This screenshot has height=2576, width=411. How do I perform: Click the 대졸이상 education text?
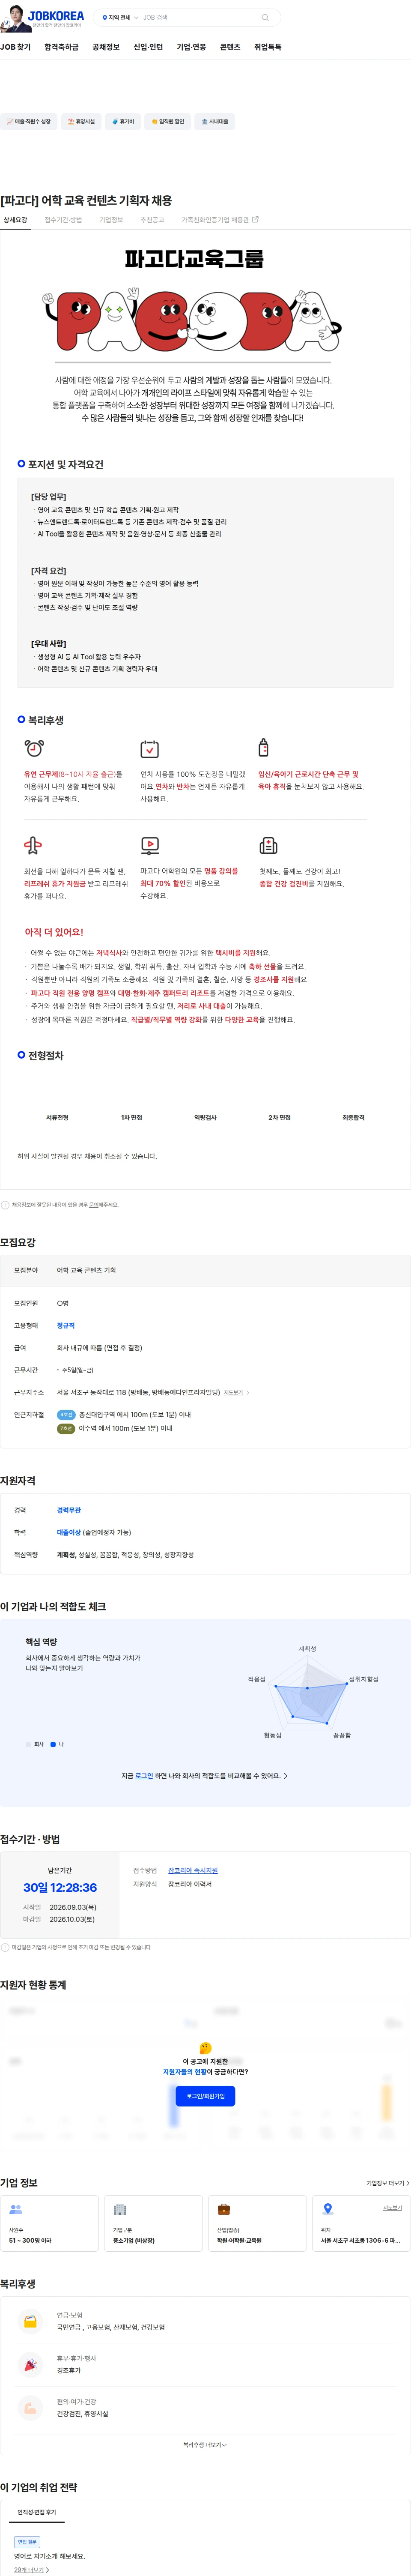[x=69, y=1532]
